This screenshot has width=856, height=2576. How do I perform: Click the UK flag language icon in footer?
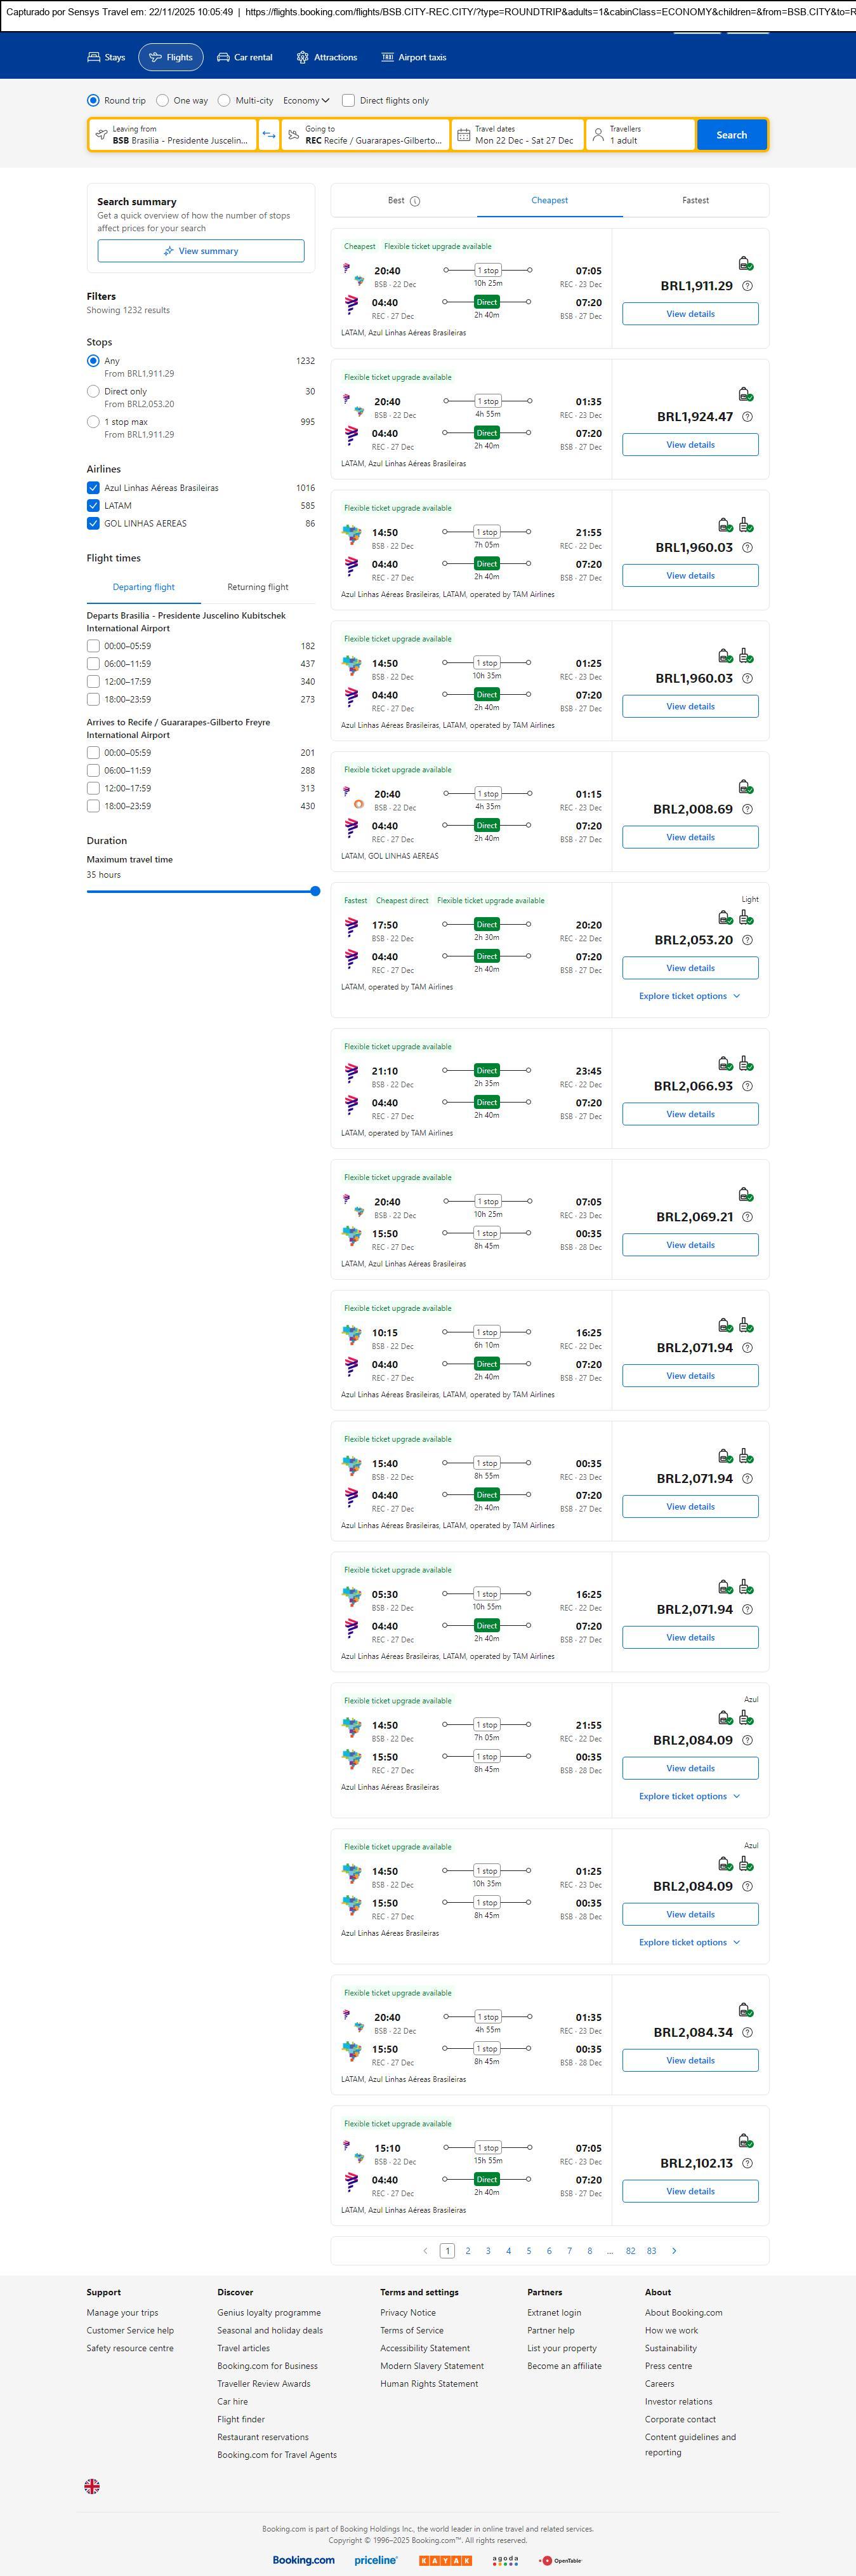pos(92,2486)
